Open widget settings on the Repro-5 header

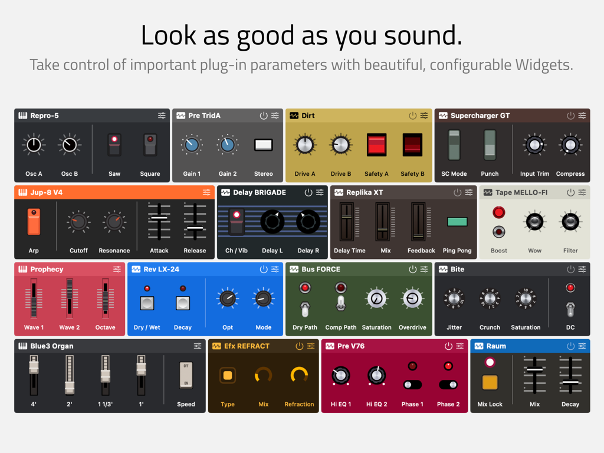click(x=162, y=116)
